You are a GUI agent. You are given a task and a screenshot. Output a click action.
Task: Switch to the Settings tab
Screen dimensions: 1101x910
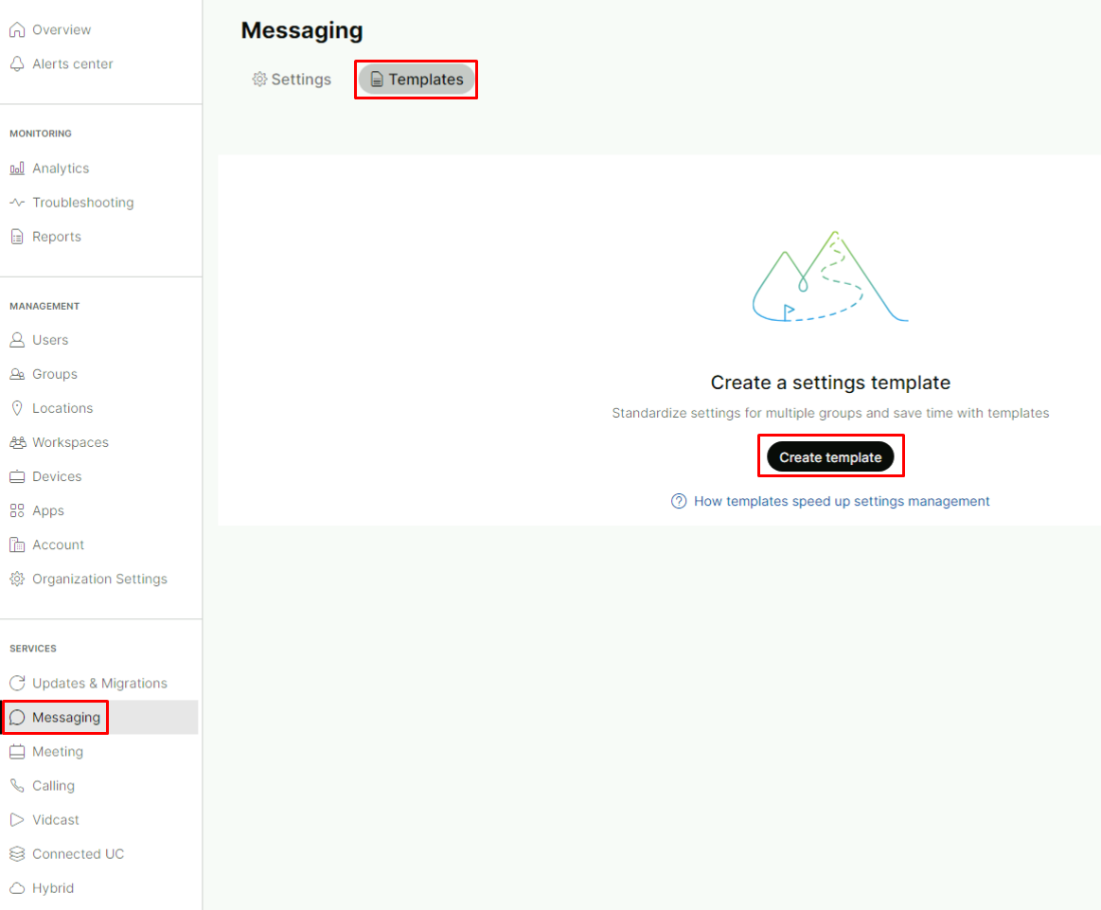292,80
